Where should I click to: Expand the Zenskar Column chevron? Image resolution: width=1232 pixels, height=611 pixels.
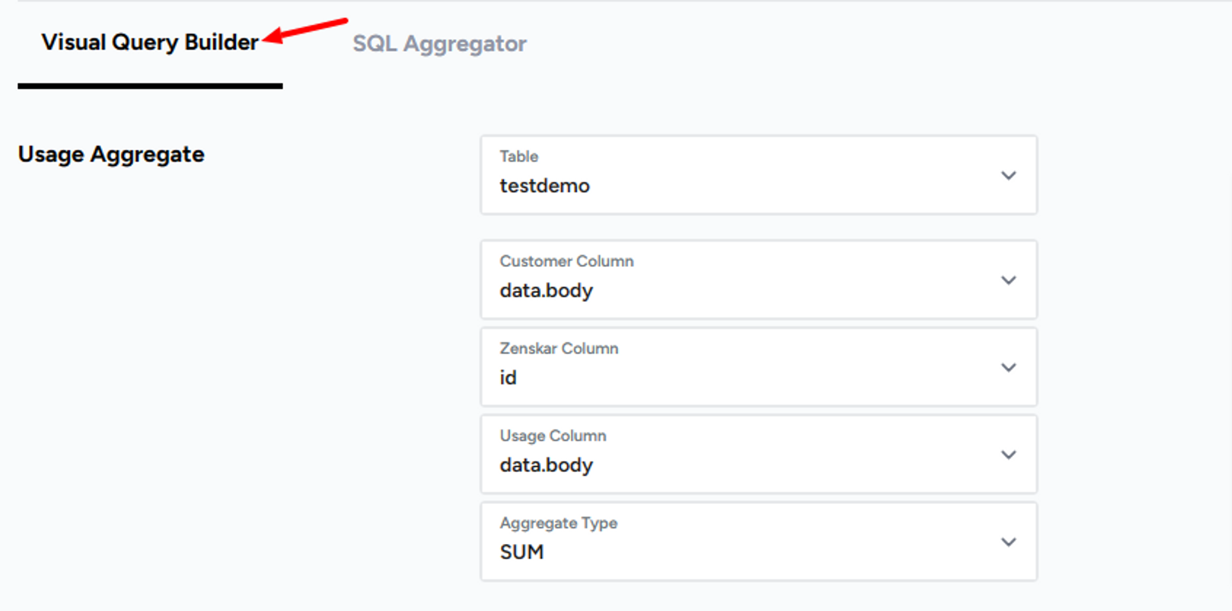point(1008,367)
